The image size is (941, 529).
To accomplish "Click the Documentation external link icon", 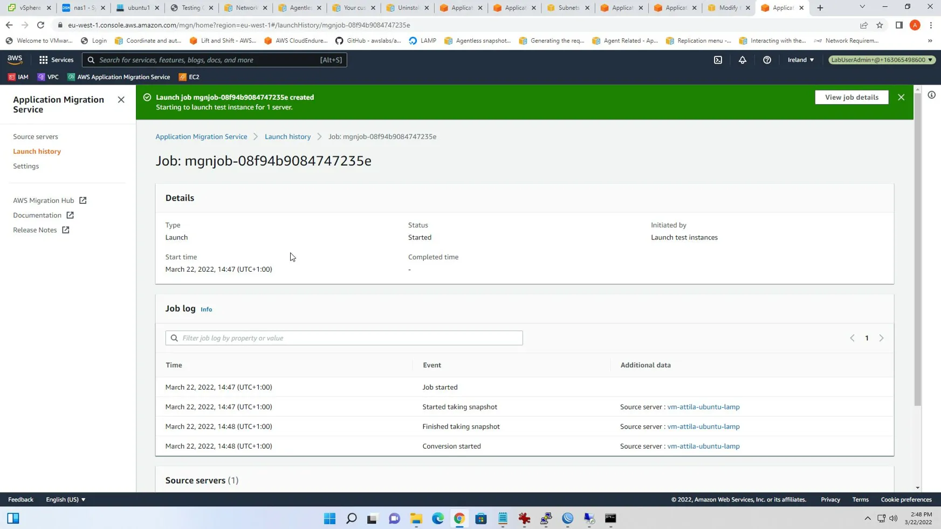I will click(70, 215).
